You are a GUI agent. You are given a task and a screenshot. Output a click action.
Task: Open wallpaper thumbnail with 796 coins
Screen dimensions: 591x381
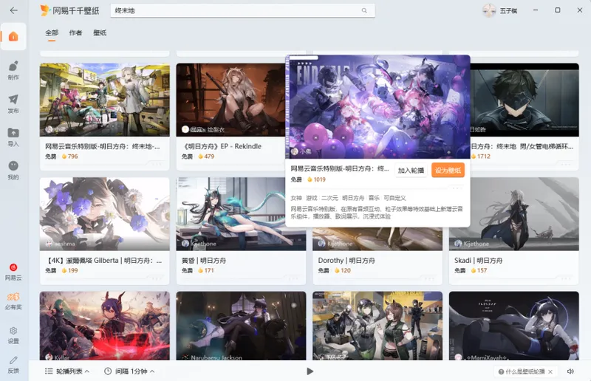[x=105, y=100]
